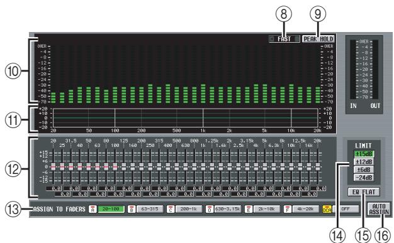Assign the 63-315 band group to faders
The image size is (394, 243).
click(150, 209)
